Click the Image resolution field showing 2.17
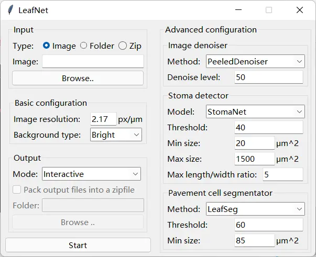This screenshot has width=316, height=257. click(103, 119)
